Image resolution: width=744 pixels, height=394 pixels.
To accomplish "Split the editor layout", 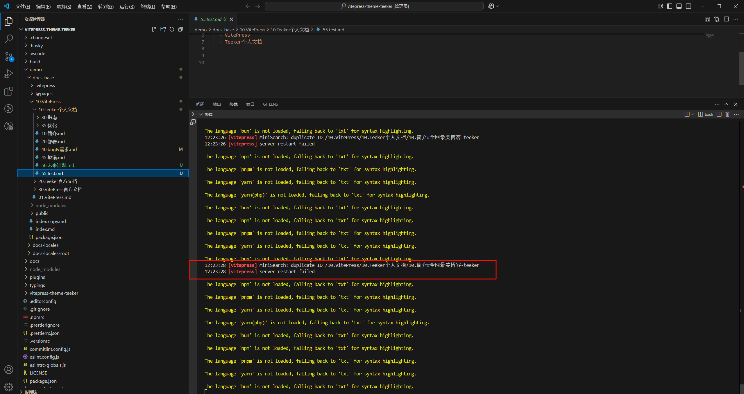I will click(726, 19).
